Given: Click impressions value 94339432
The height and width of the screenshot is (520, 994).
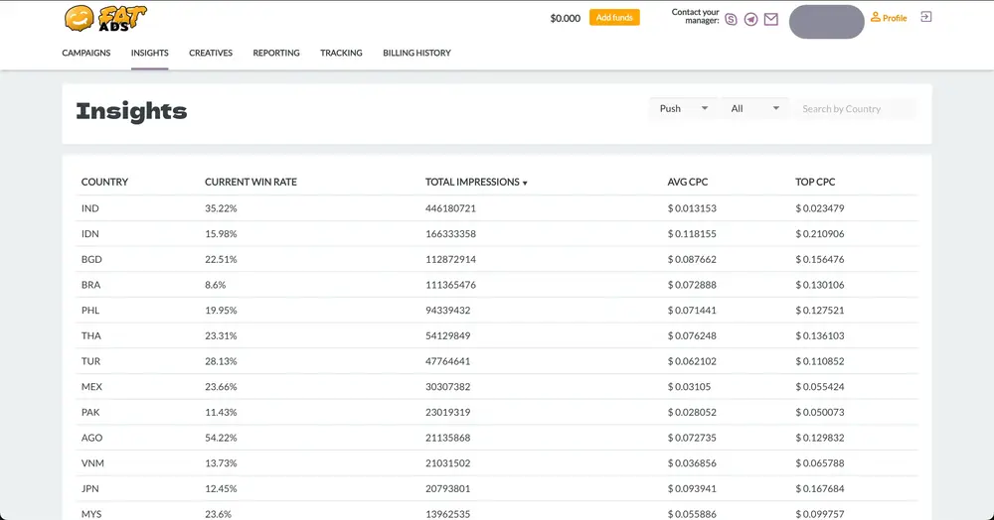Looking at the screenshot, I should pos(447,310).
